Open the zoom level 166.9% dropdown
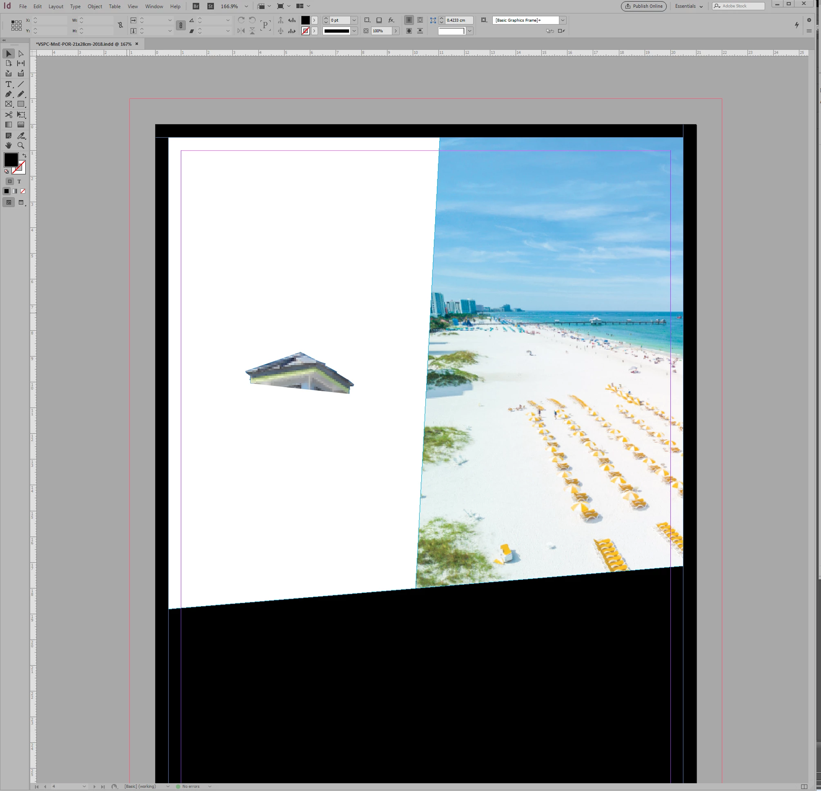The image size is (821, 791). tap(246, 6)
